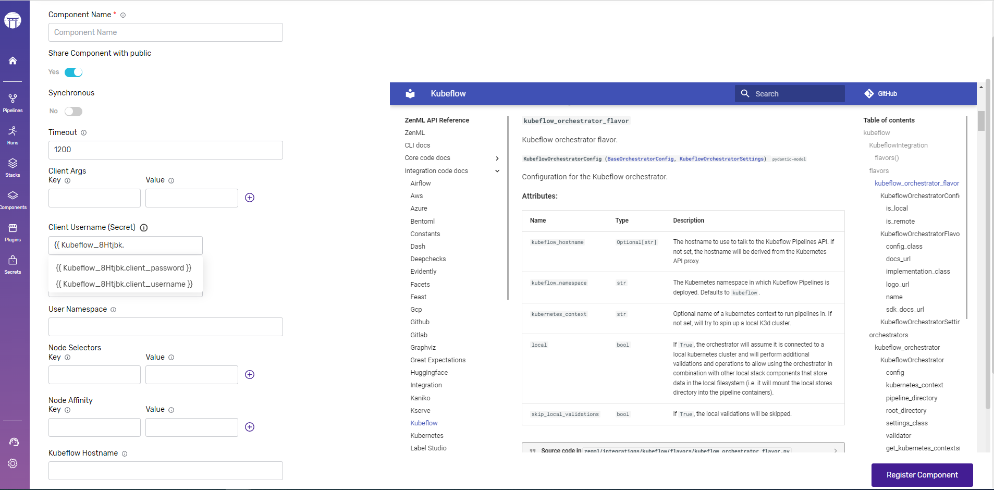994x490 pixels.
Task: Jump to is_local in table of contents
Action: pos(897,209)
